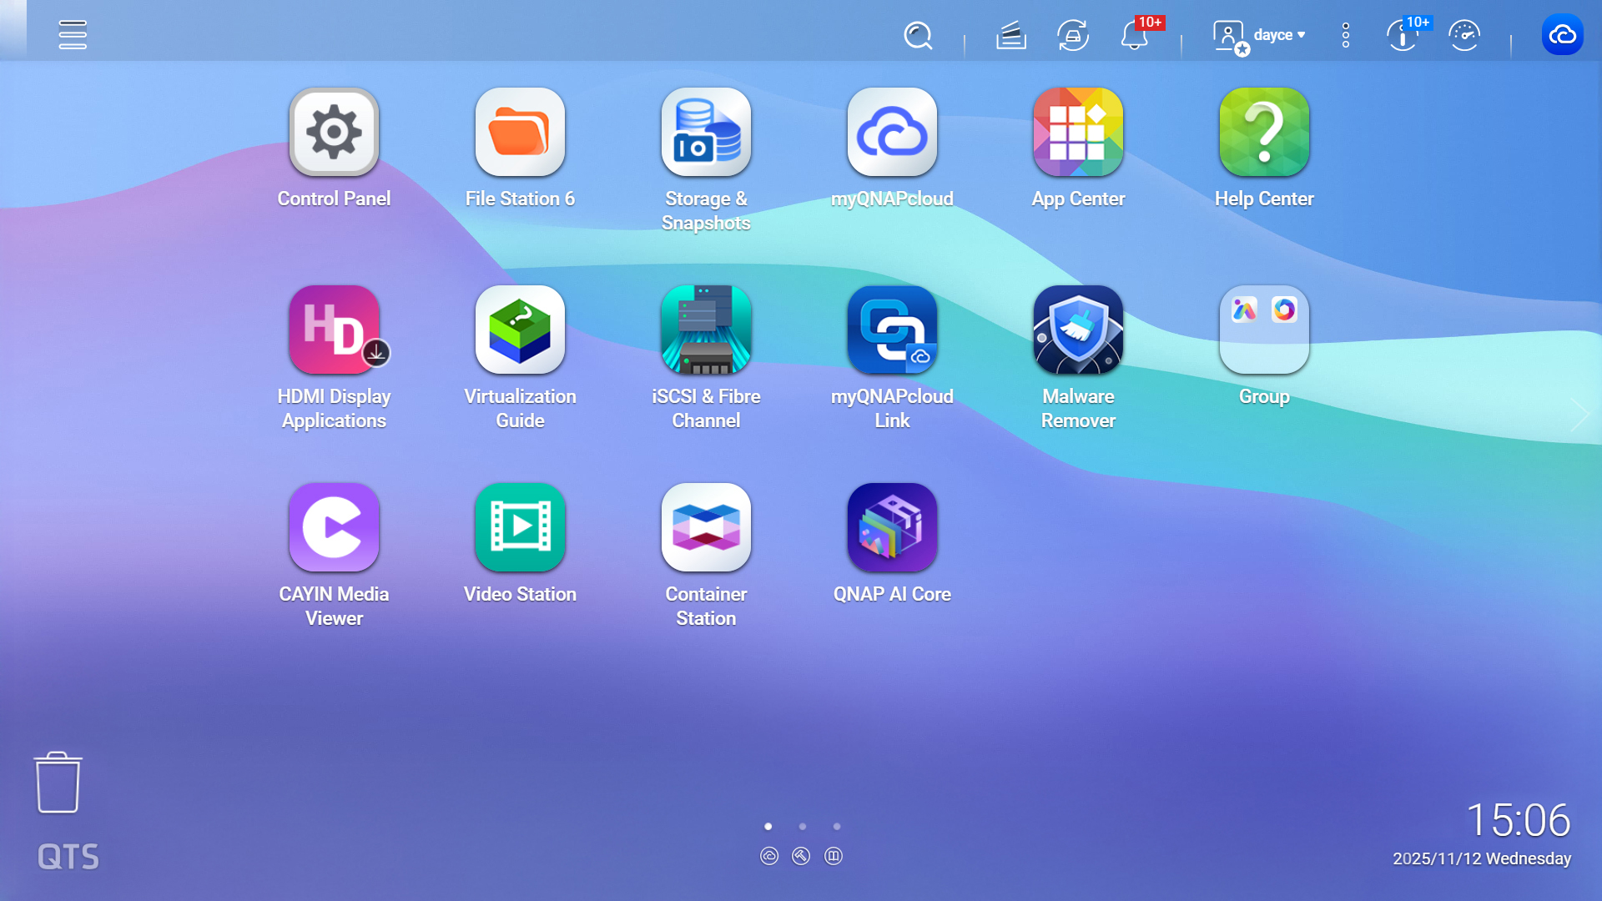Switch to the second desktop page dot
This screenshot has width=1602, height=901.
coord(802,826)
